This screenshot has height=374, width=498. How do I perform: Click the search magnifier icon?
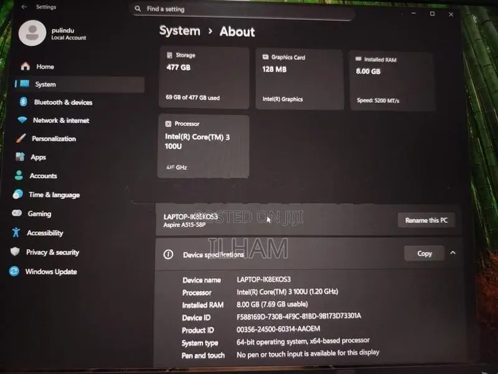click(x=138, y=9)
